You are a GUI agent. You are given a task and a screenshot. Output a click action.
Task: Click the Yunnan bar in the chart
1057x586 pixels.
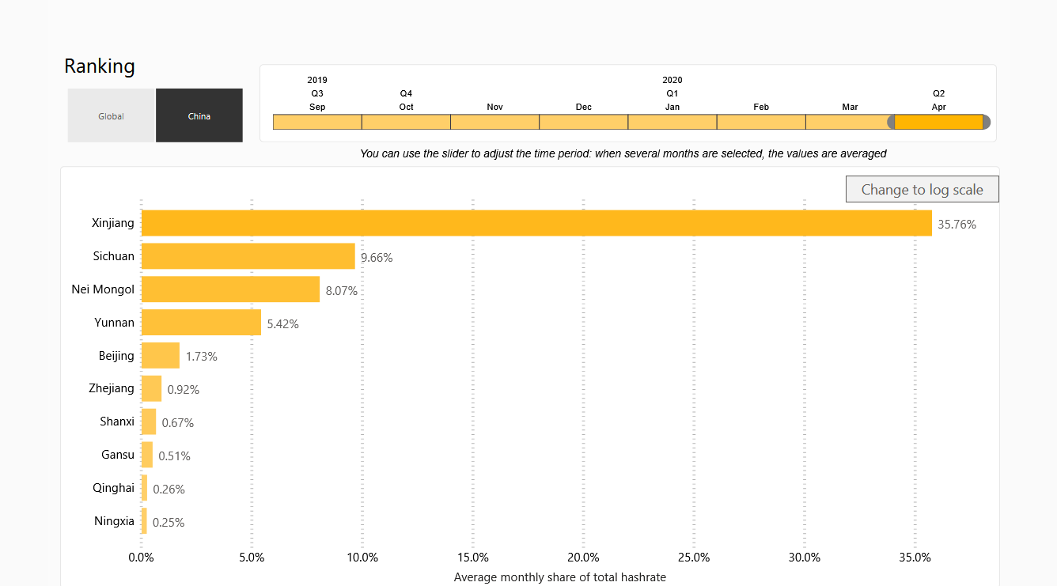(201, 323)
